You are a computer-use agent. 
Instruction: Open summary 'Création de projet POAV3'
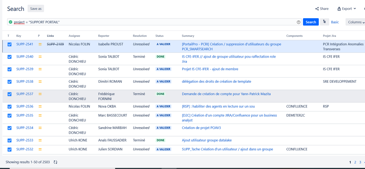[201, 128]
